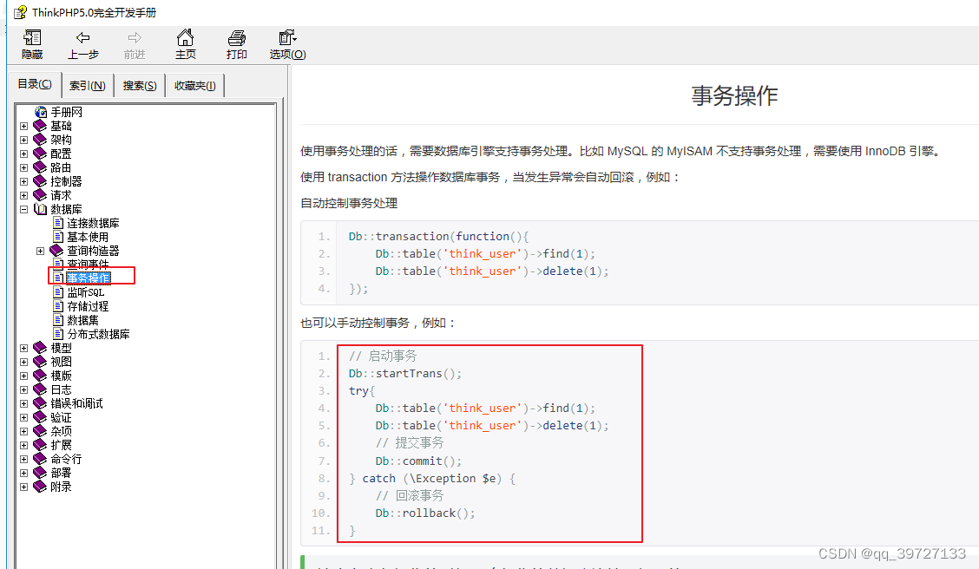Expand the 架构 tree node
Screen dimensions: 979x569
(23, 140)
